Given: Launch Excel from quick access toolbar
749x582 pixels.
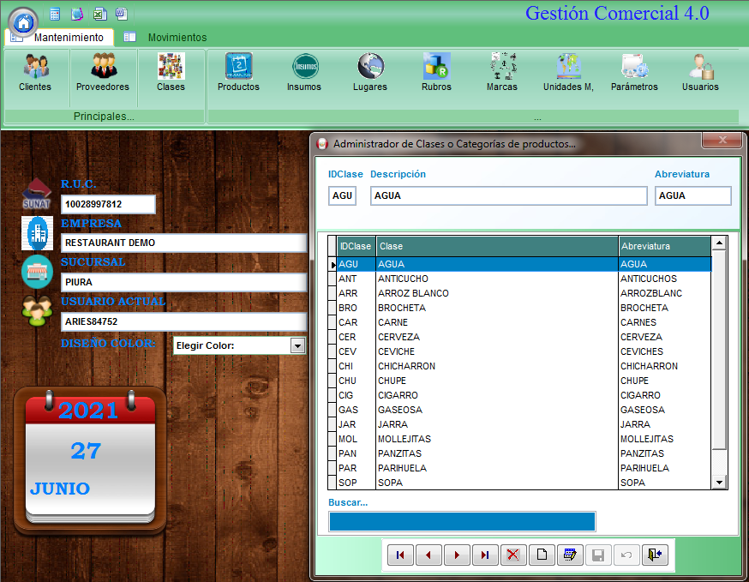Looking at the screenshot, I should click(x=99, y=14).
